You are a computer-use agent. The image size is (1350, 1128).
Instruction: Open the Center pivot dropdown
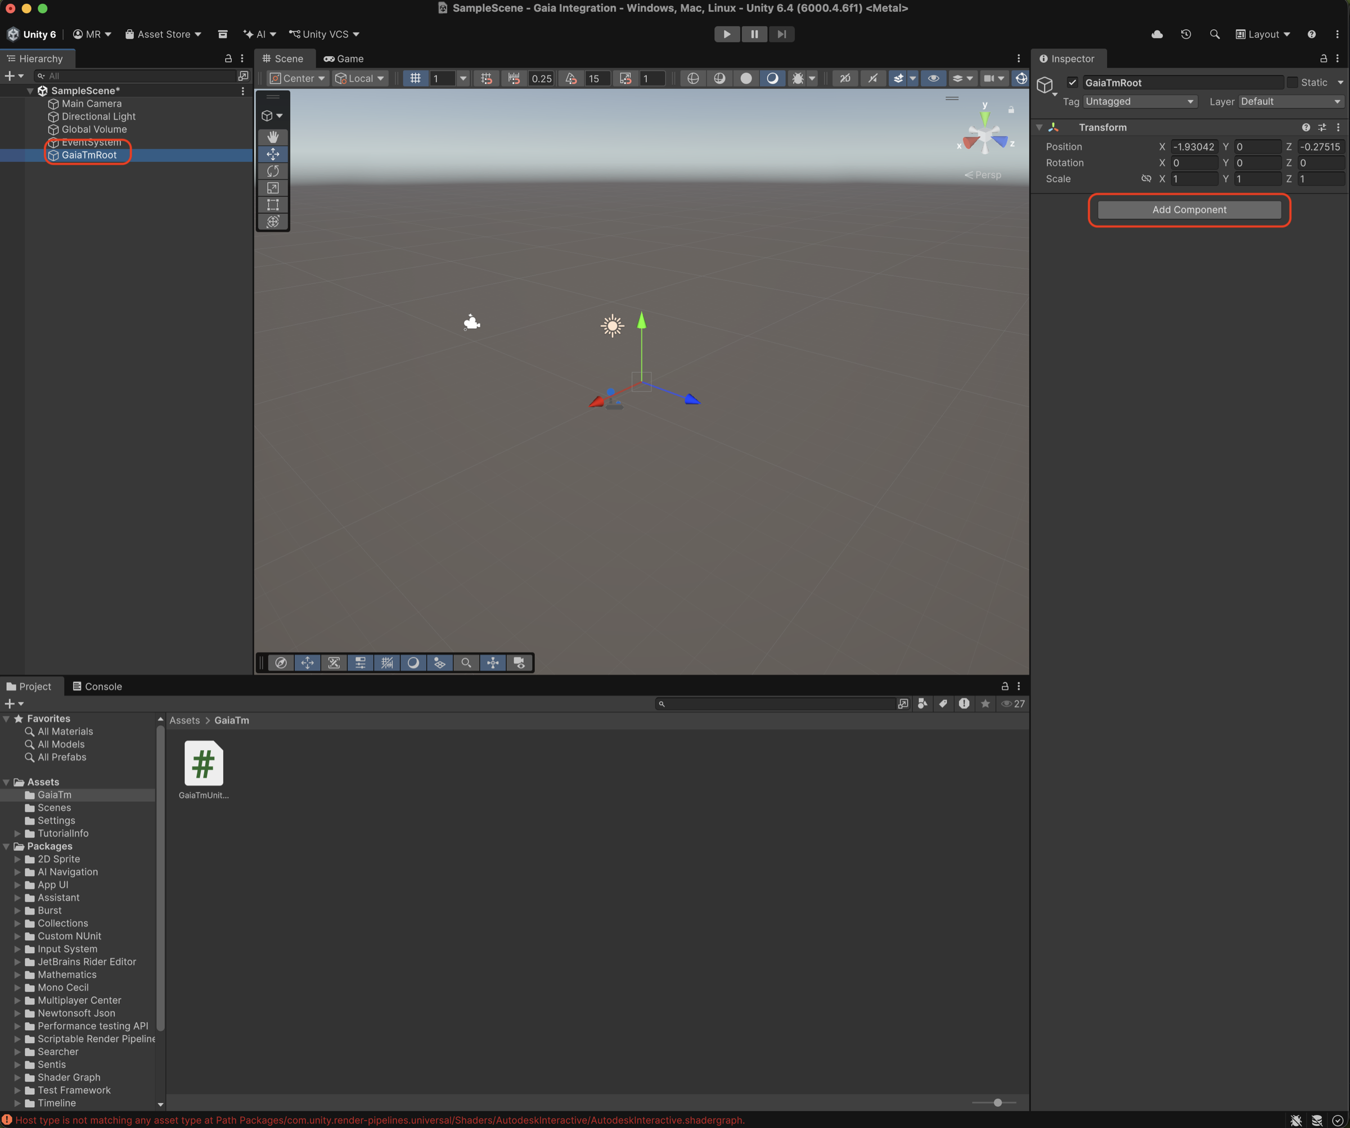tap(298, 78)
